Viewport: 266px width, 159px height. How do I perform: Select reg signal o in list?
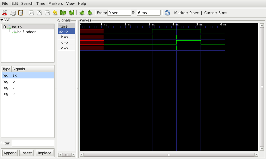28,94
